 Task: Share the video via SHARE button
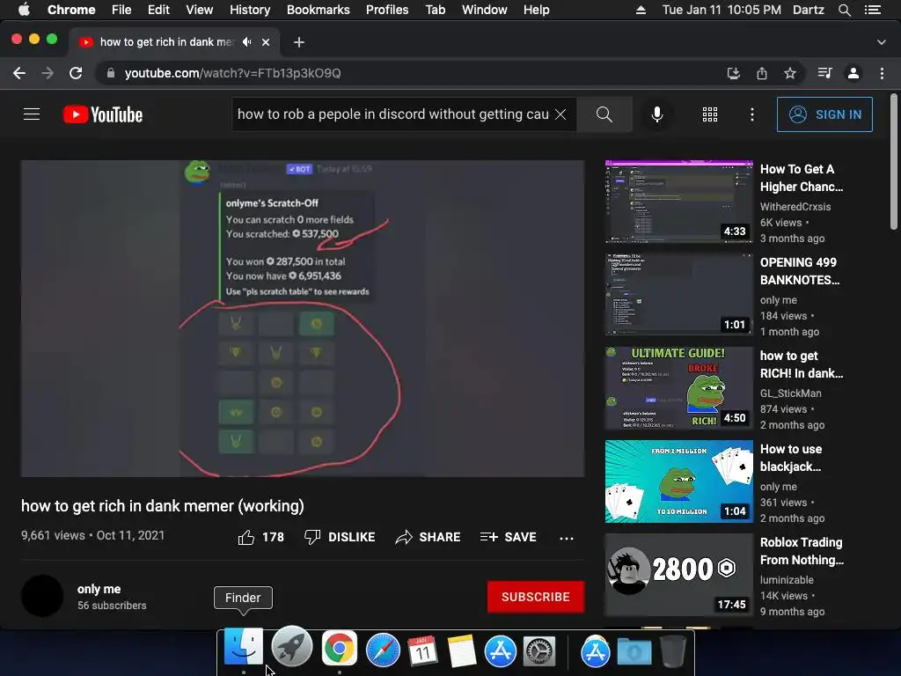[x=429, y=537]
